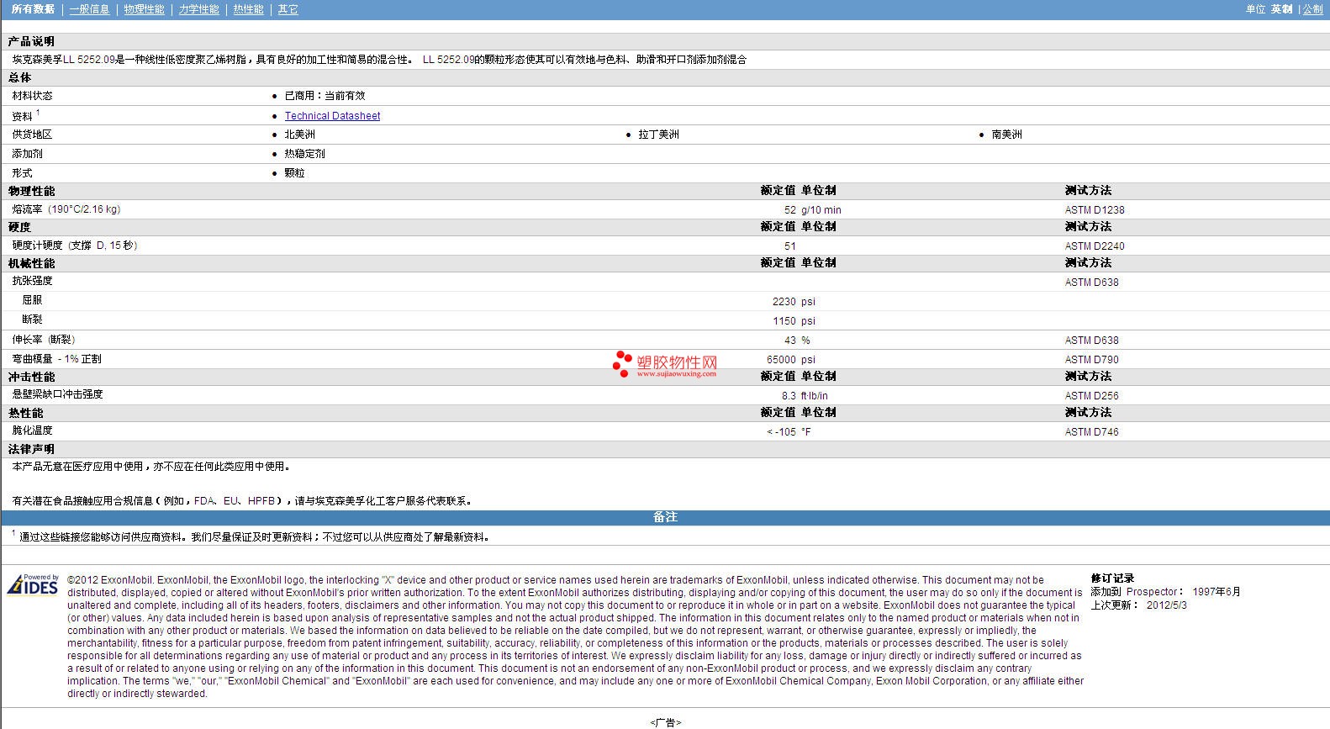The image size is (1330, 729).
Task: Select the 其它 tab
Action: [288, 9]
